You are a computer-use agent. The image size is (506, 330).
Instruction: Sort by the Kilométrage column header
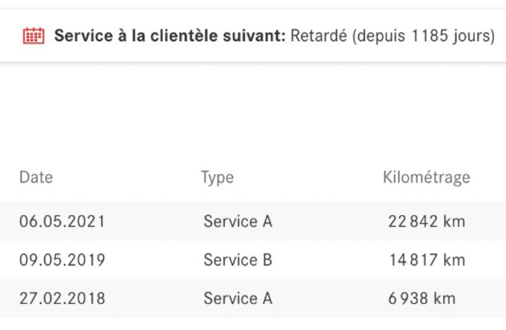click(426, 177)
